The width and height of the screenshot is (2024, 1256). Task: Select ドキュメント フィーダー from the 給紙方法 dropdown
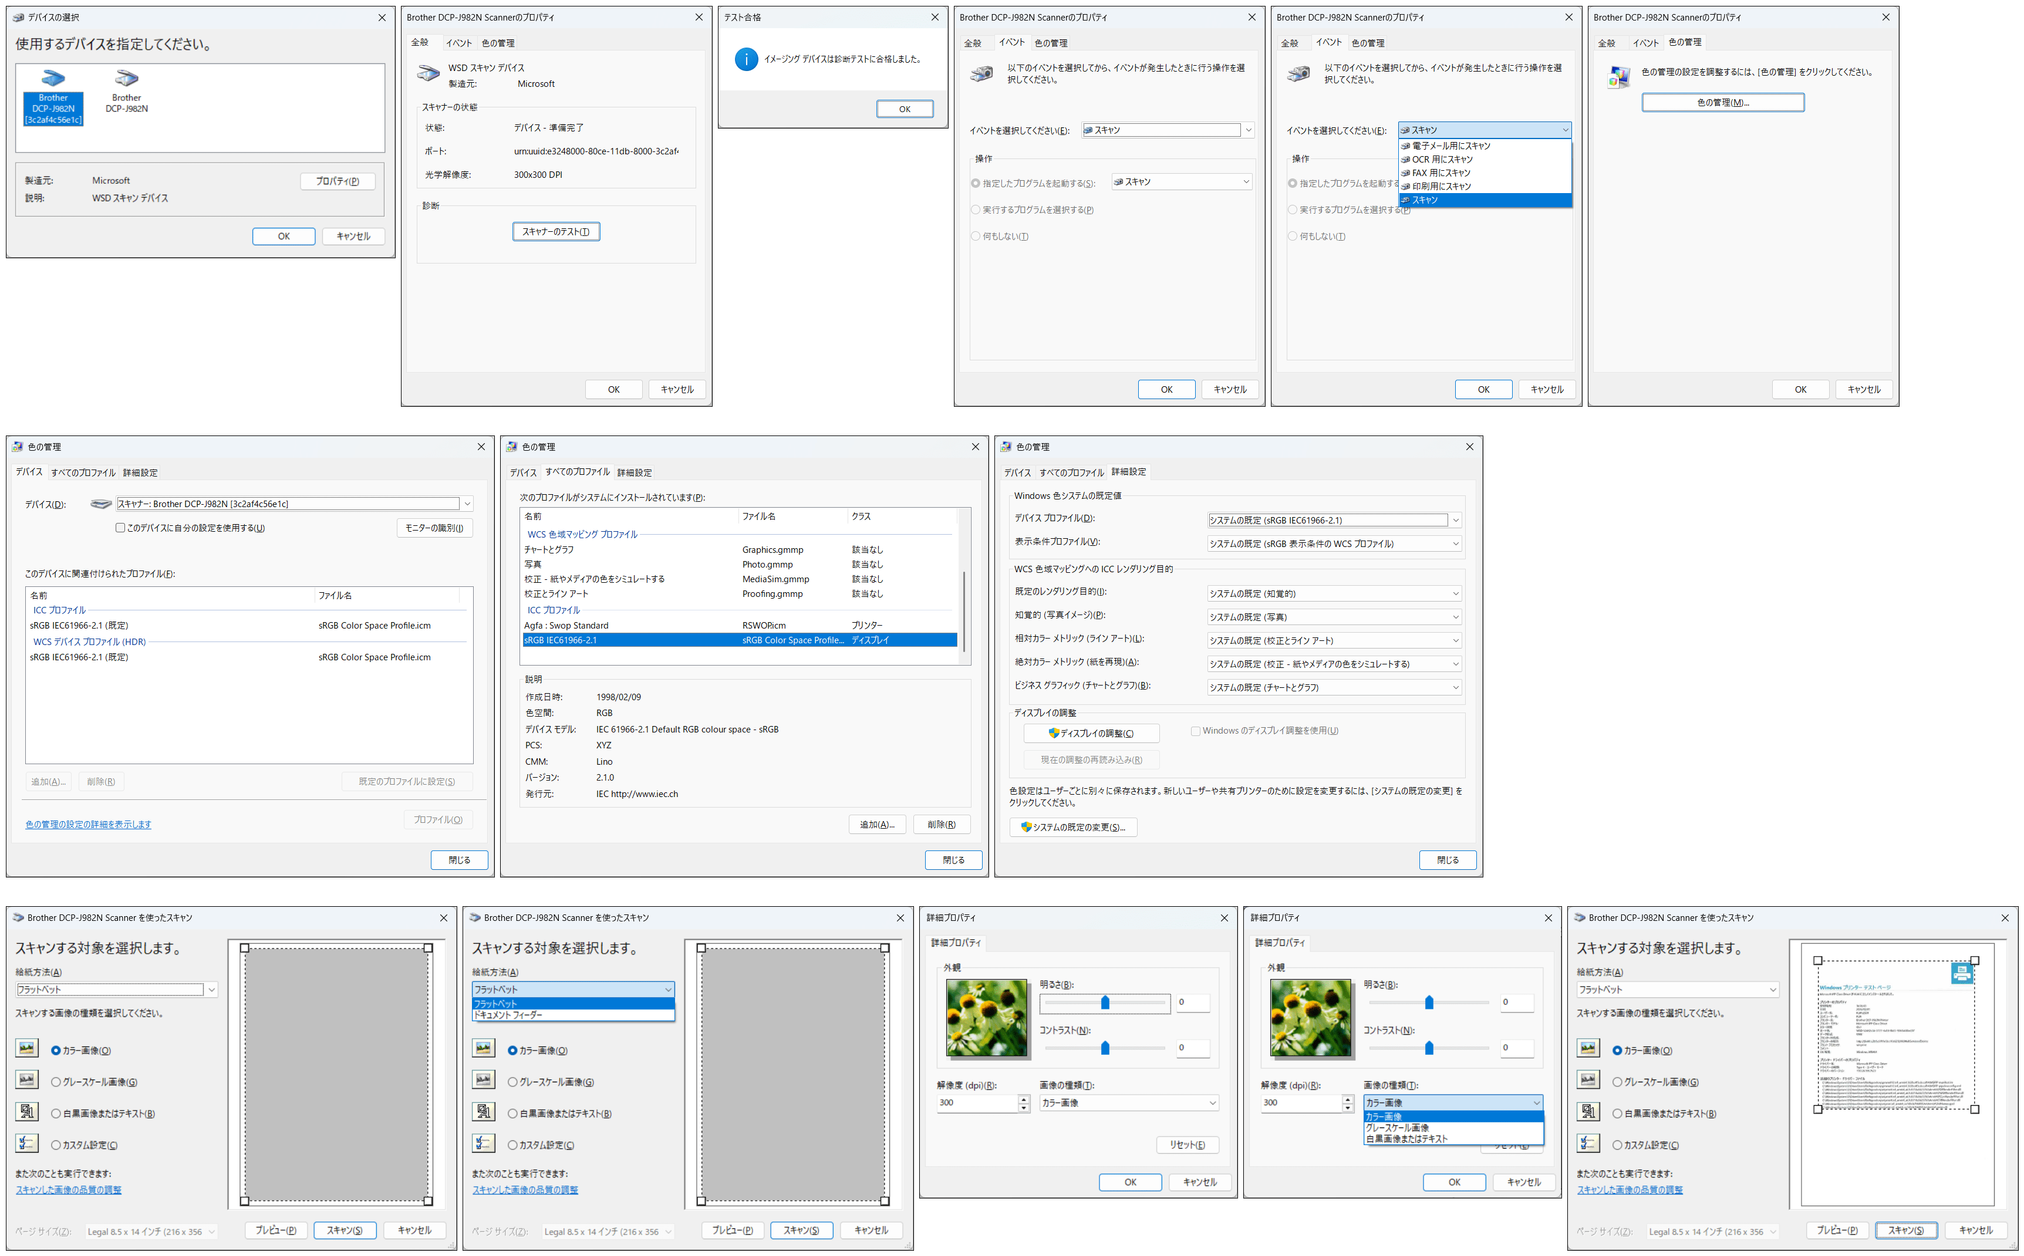[510, 1014]
